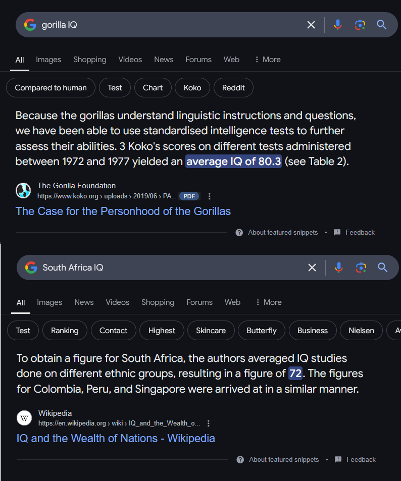Select the Compared to human chip

coord(51,88)
